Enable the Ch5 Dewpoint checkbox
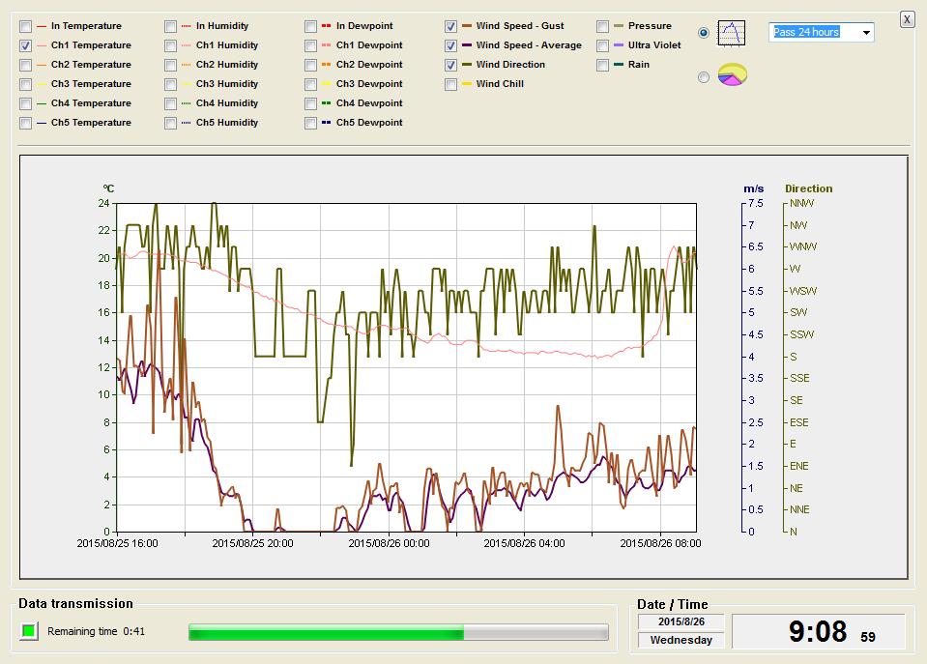The width and height of the screenshot is (927, 664). pos(311,123)
